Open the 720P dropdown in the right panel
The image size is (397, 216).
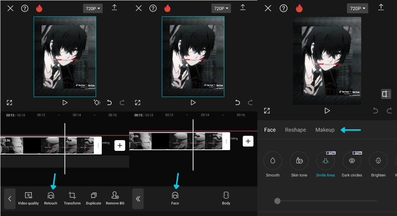358,8
